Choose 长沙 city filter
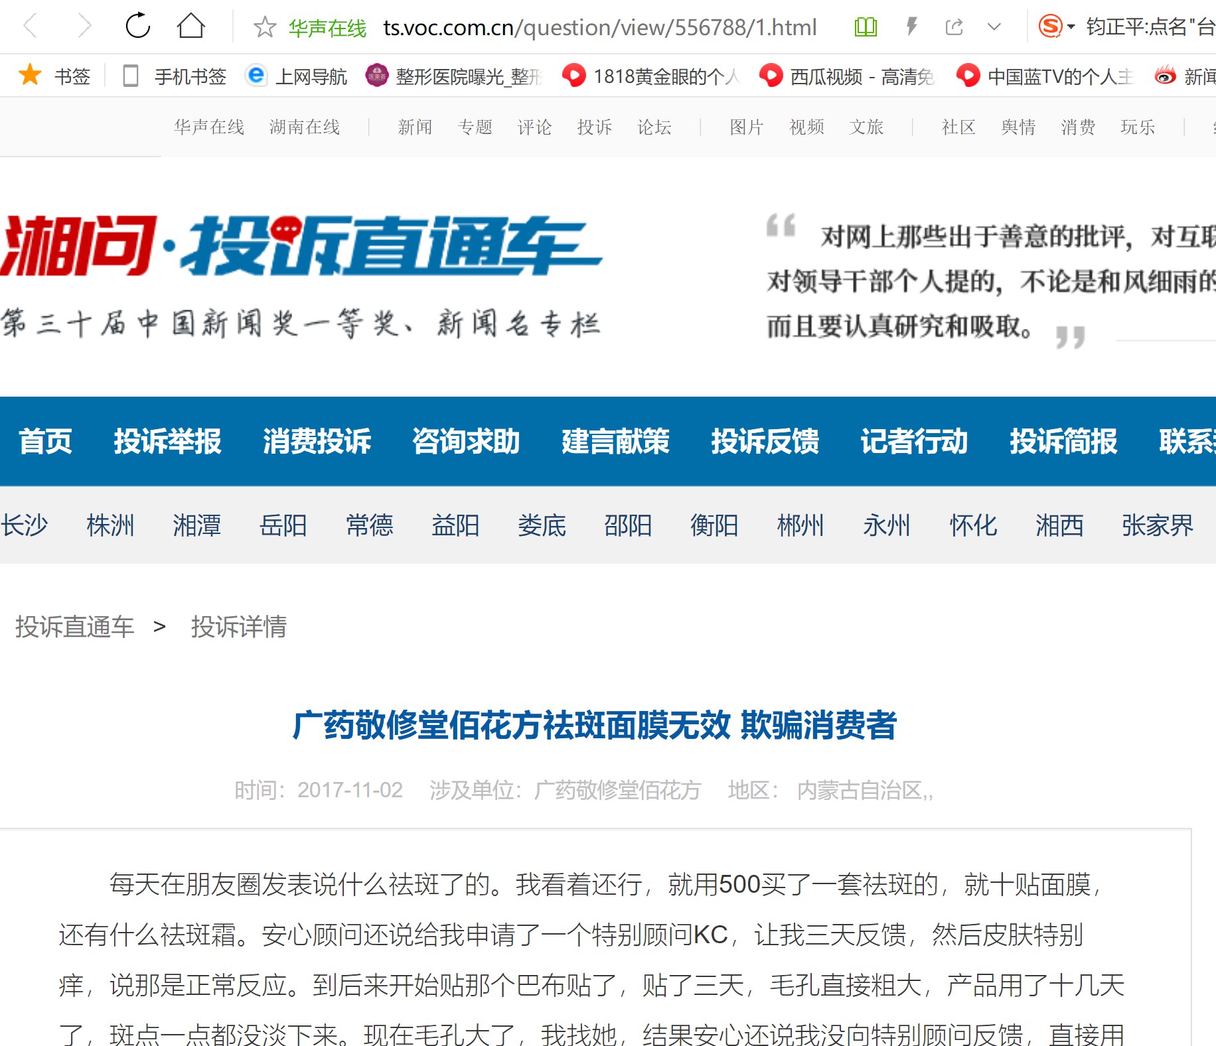This screenshot has height=1046, width=1216. [24, 525]
